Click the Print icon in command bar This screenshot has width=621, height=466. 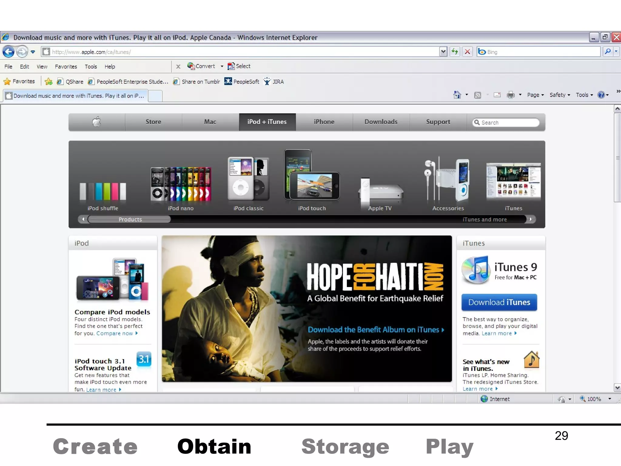click(511, 95)
